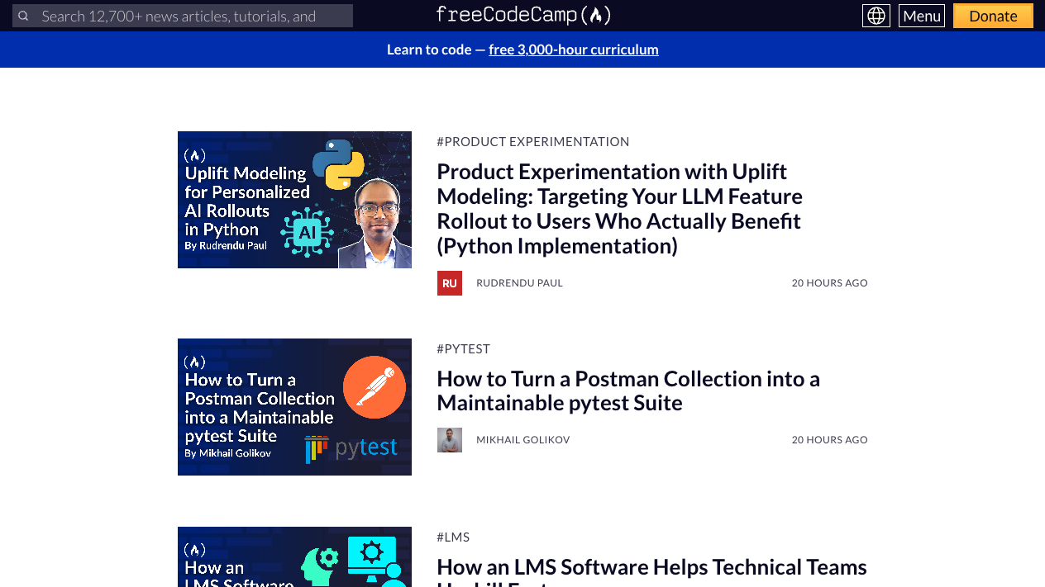1045x587 pixels.
Task: Open the #PYTEST tag
Action: [x=464, y=348]
